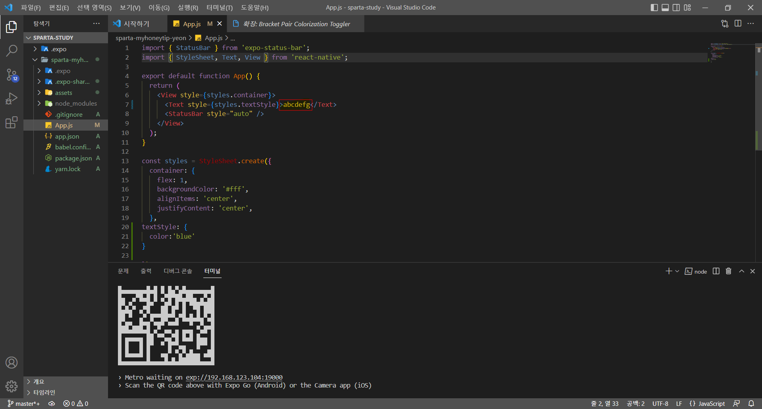Click the master*+ git branch indicator
762x409 pixels.
[23, 403]
